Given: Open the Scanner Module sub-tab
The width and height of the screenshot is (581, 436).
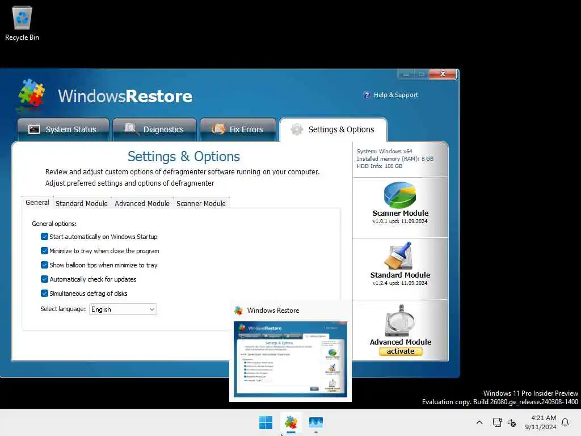Looking at the screenshot, I should (x=201, y=204).
